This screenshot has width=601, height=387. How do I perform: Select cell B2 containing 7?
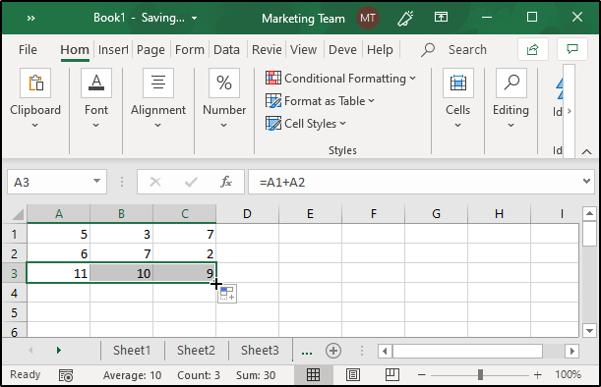[122, 253]
